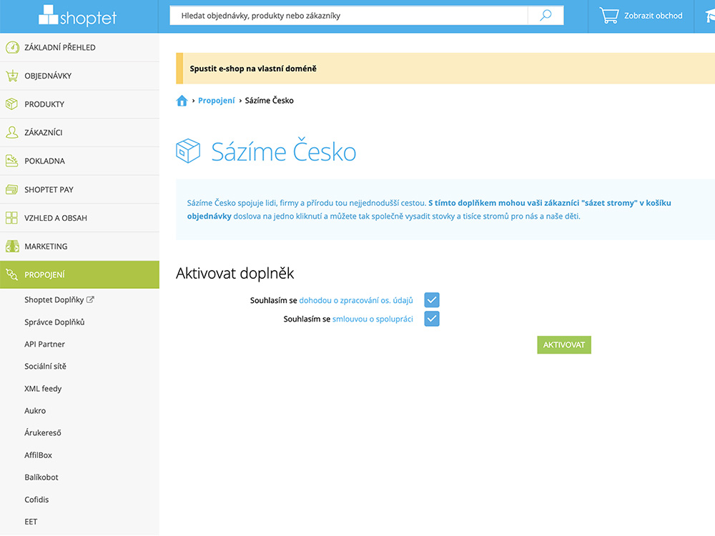This screenshot has width=715, height=536.
Task: Click the Produkty box icon
Action: tap(12, 104)
